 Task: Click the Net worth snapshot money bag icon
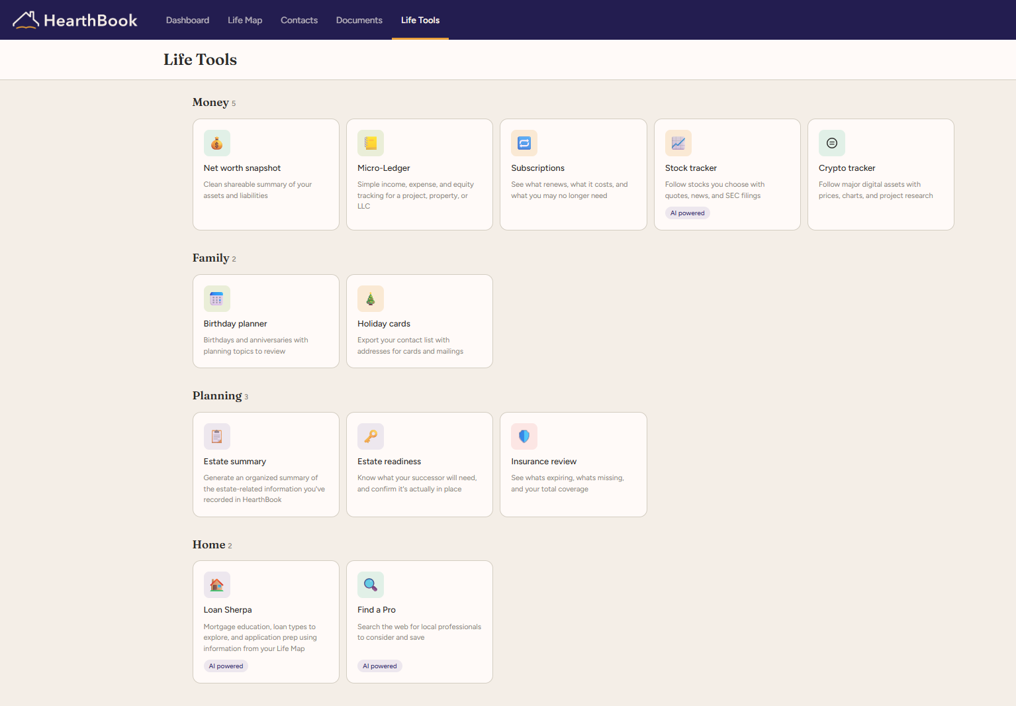216,143
